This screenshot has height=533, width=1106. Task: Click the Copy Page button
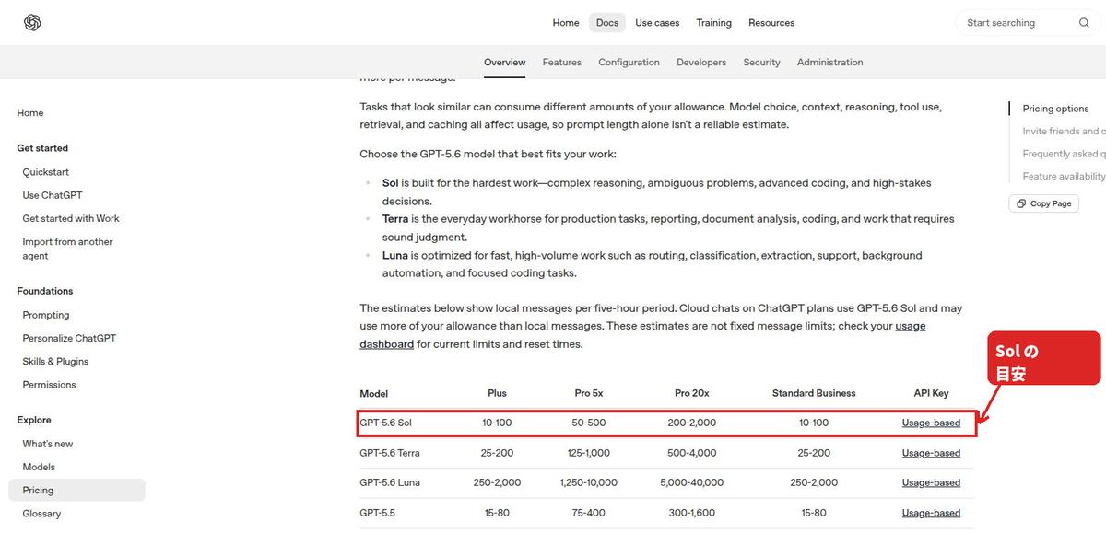pyautogui.click(x=1044, y=203)
